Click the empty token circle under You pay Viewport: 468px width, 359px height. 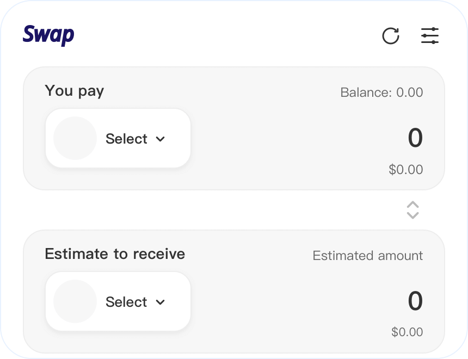tap(75, 138)
